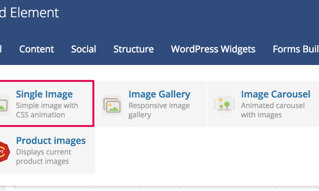Switch to the Social tab
This screenshot has width=319, height=191.
pyautogui.click(x=84, y=49)
